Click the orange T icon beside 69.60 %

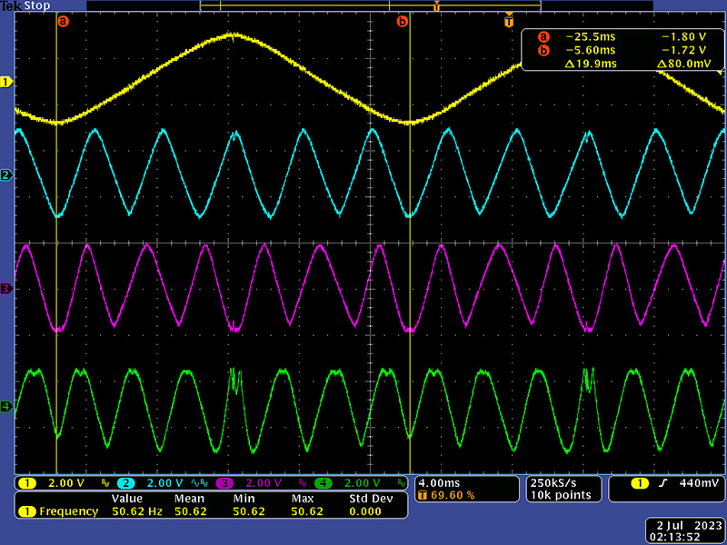tap(423, 495)
